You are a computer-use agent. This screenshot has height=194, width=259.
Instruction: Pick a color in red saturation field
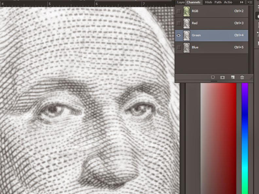click(x=218, y=138)
